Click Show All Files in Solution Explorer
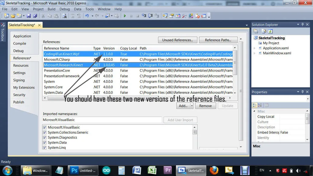Image resolution: width=313 pixels, height=176 pixels. (263, 31)
